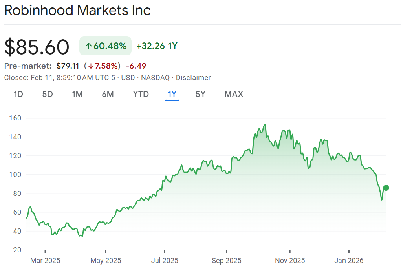Select the 5D chart range
Screen dimensions: 401x270
[x=48, y=94]
